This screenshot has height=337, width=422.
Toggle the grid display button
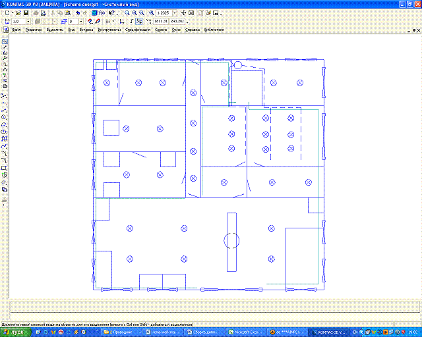tap(108, 21)
